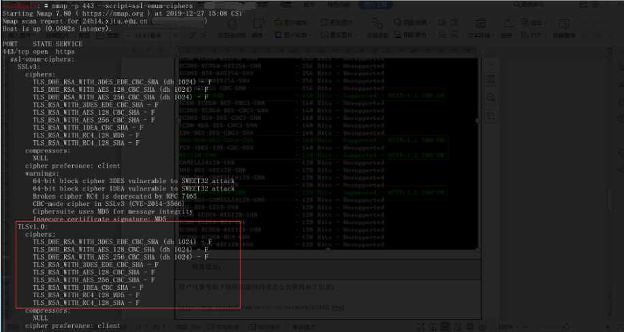624x332 pixels.
Task: Click 'Broken cipher RC4 is deprecated' warning
Action: (114, 197)
